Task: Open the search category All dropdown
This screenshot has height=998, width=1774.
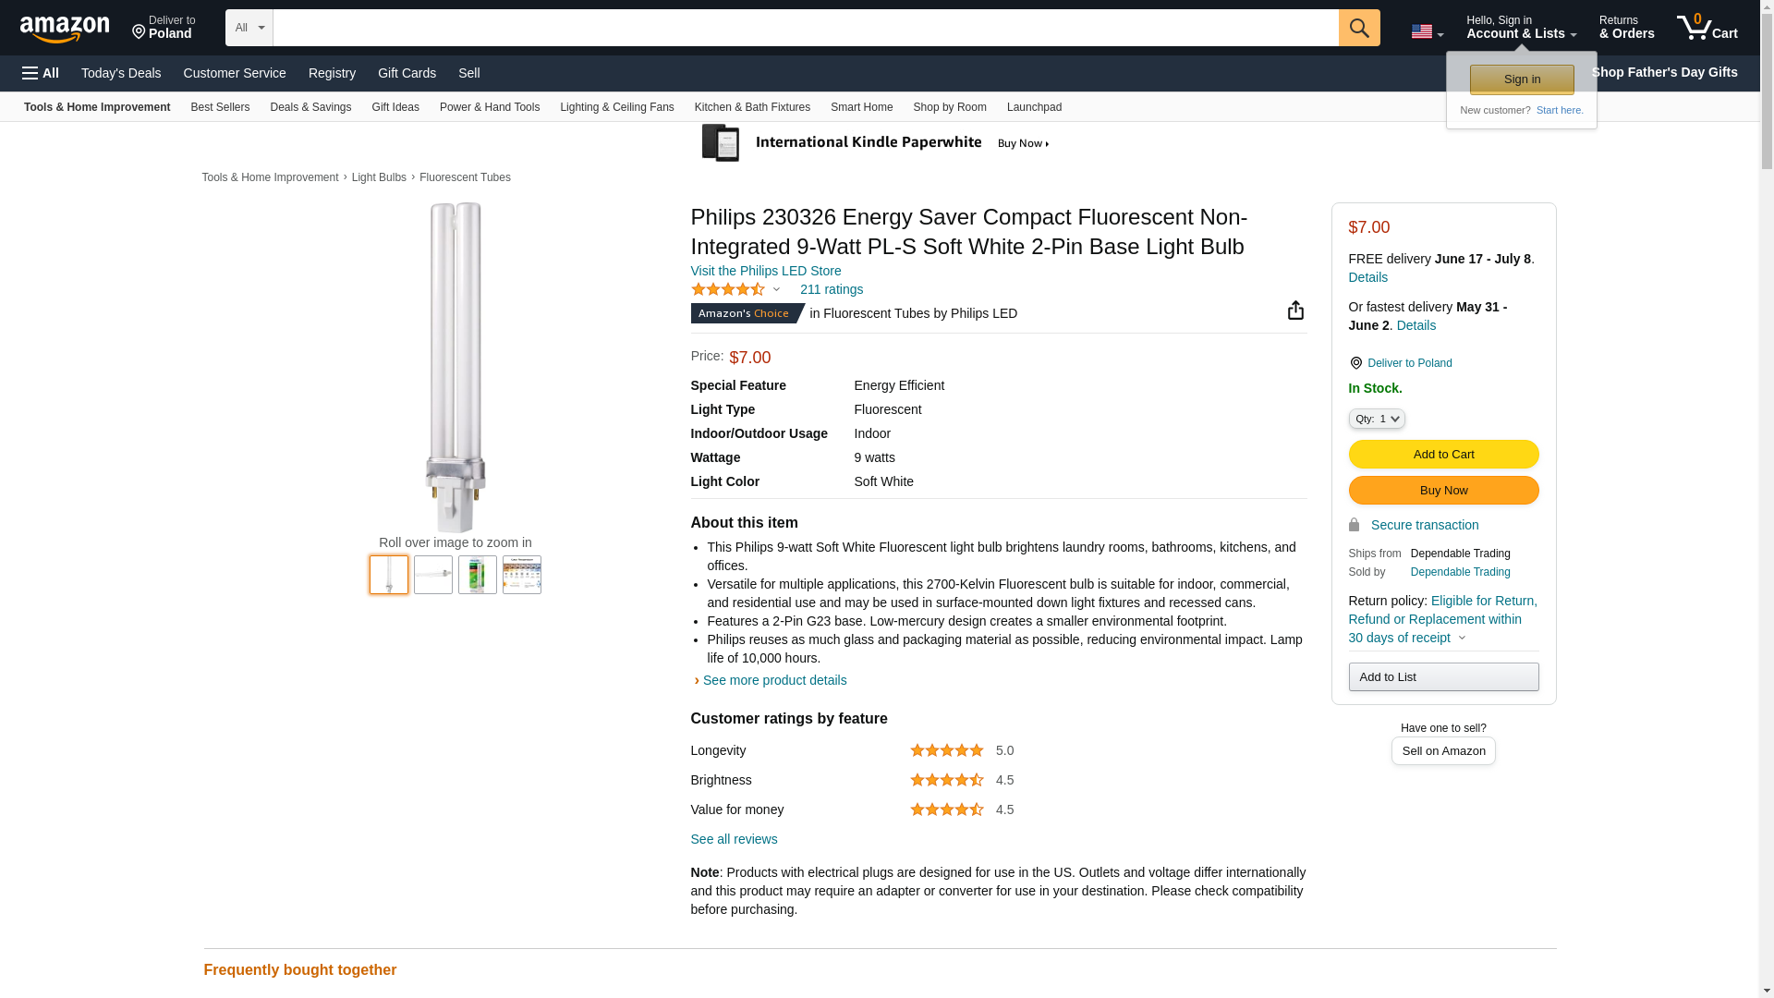Action: [x=249, y=28]
